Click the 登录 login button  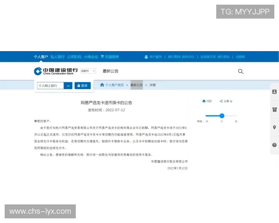click(83, 85)
